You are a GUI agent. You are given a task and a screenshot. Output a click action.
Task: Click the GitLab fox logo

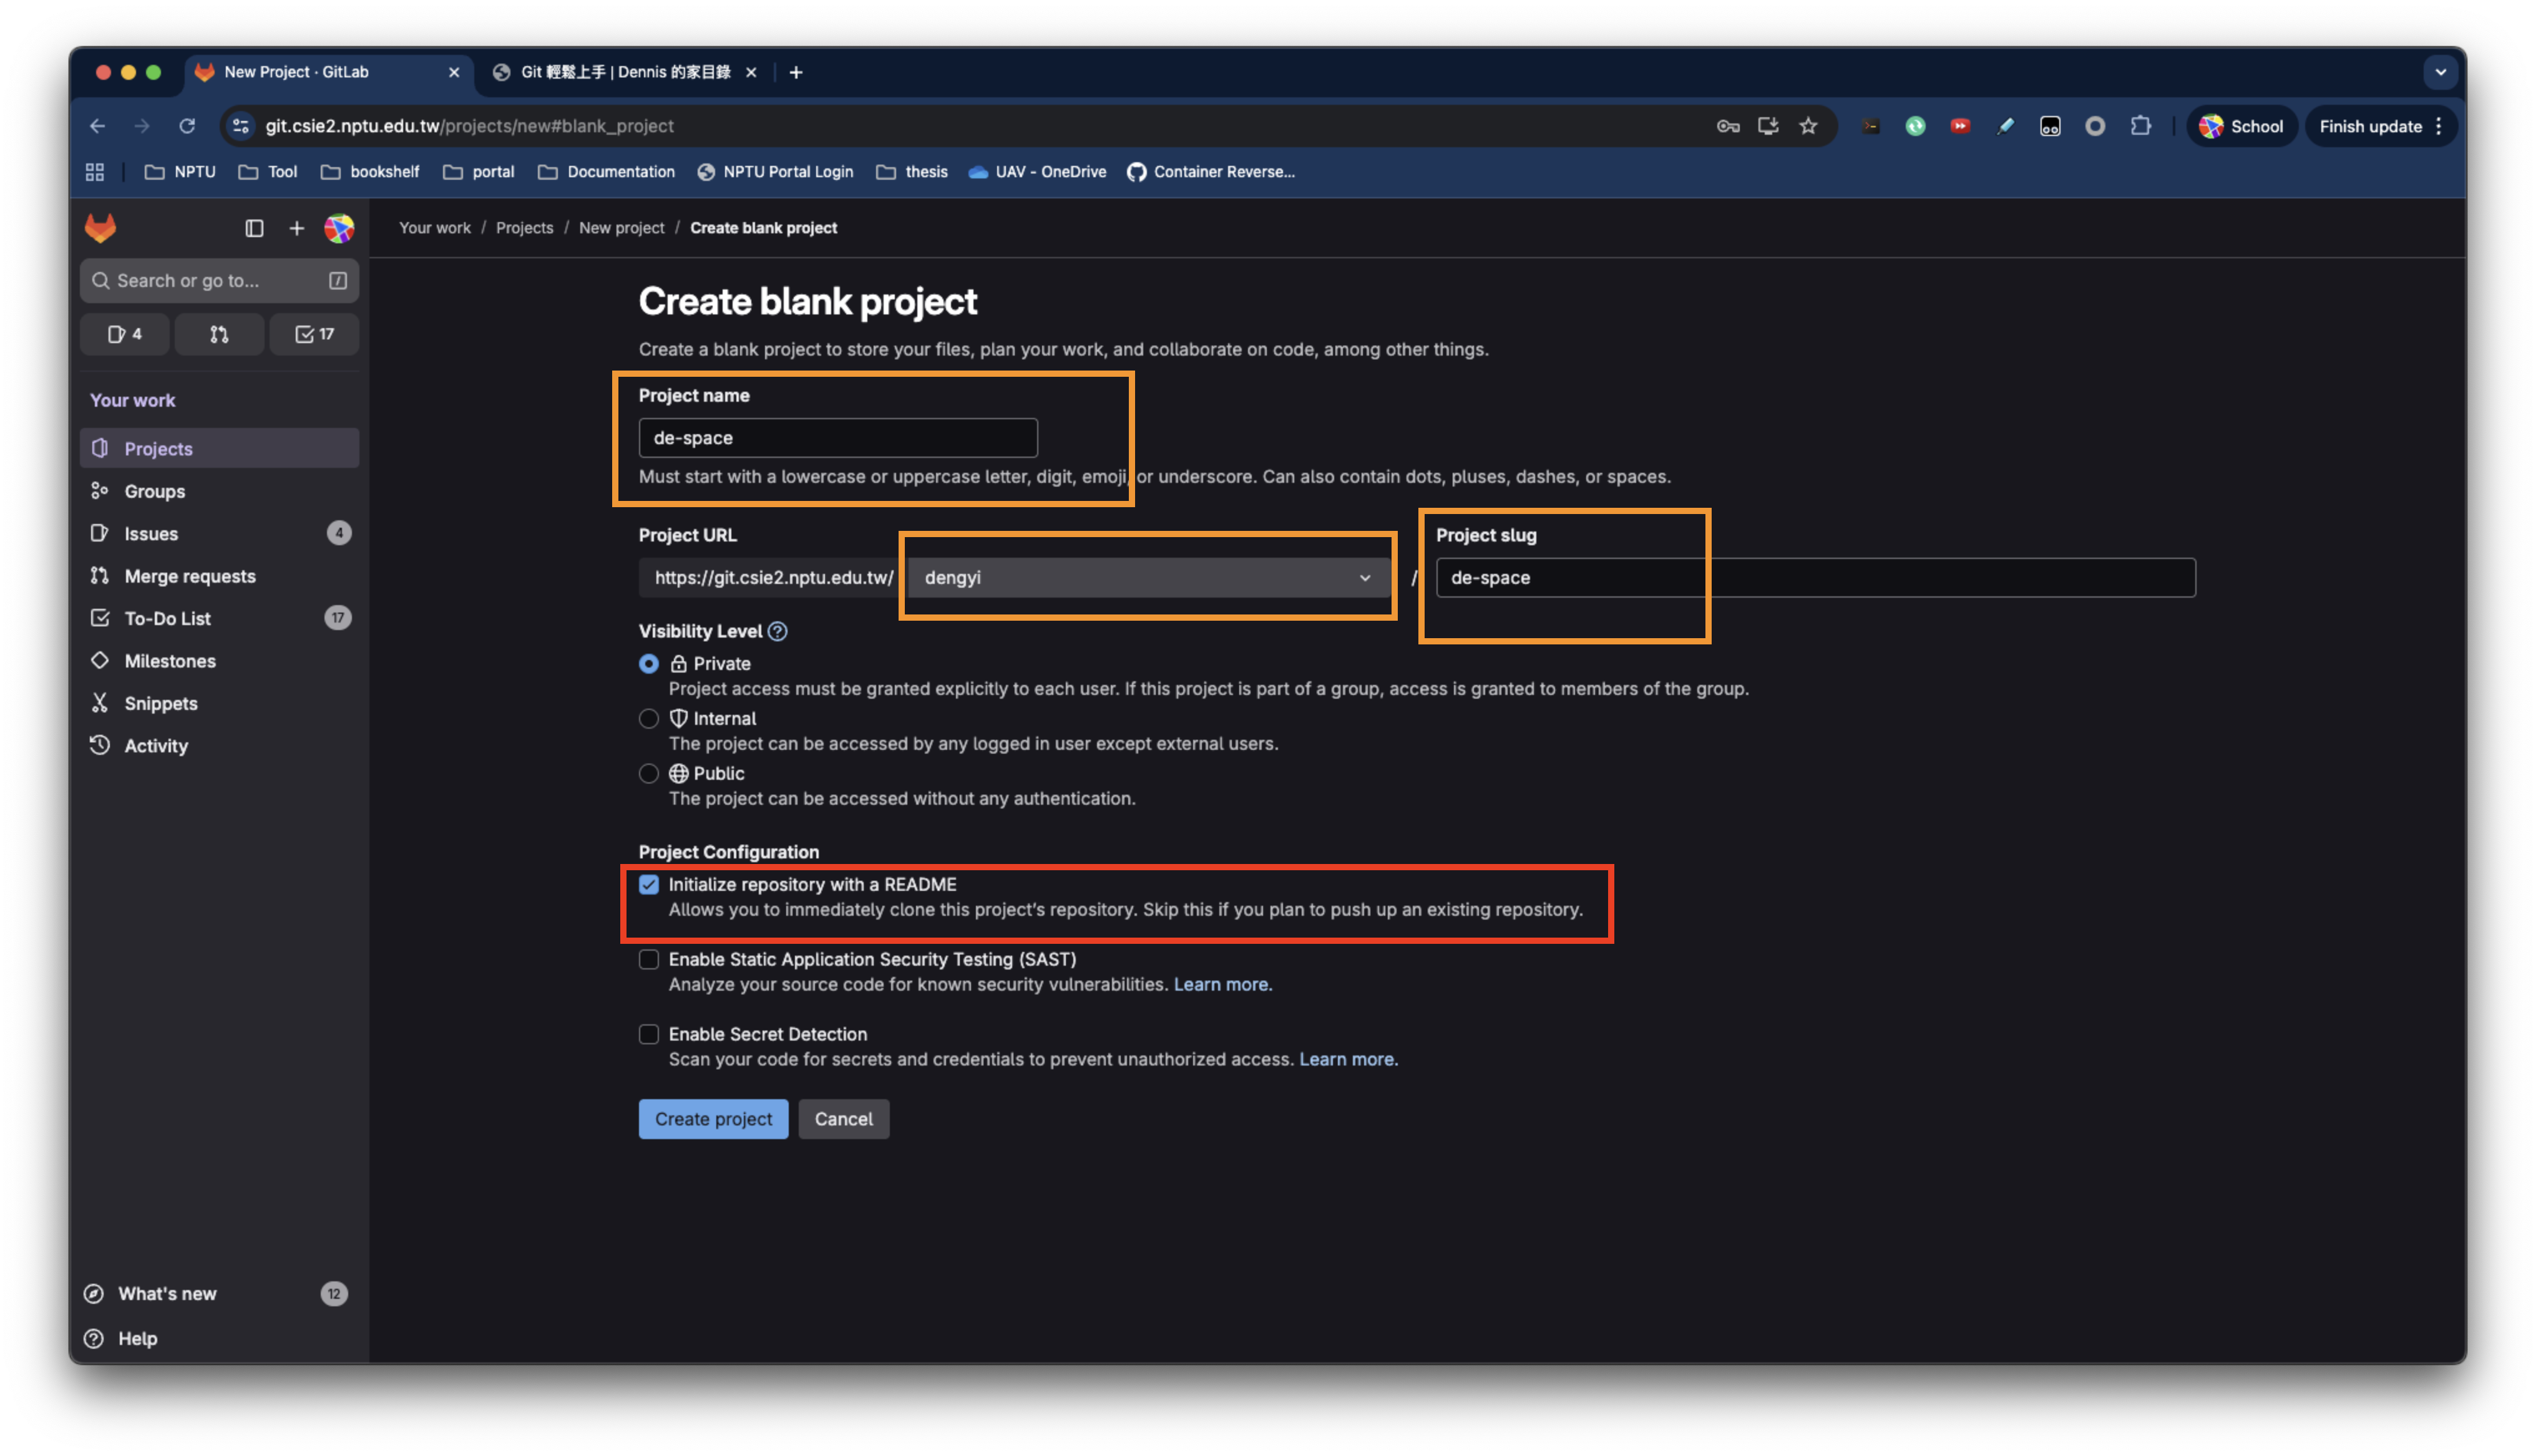[x=100, y=228]
